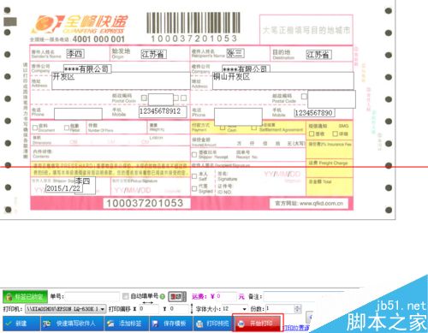Enable the 自动填单号 checkbox
Screen dimensions: 428x333
(125, 296)
